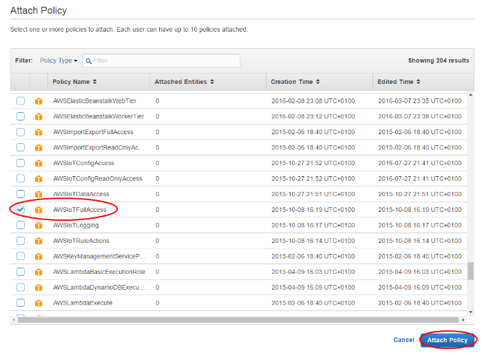The width and height of the screenshot is (482, 353).
Task: Select the AWSLambdaBasicExecutionRole checkbox
Action: pos(21,272)
